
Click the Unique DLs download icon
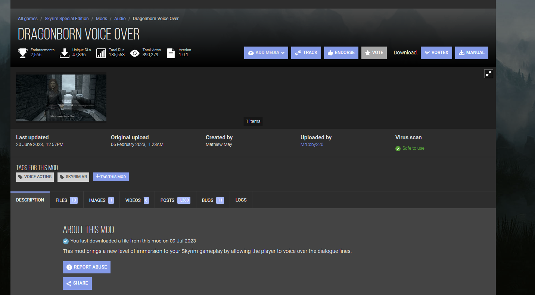(65, 53)
